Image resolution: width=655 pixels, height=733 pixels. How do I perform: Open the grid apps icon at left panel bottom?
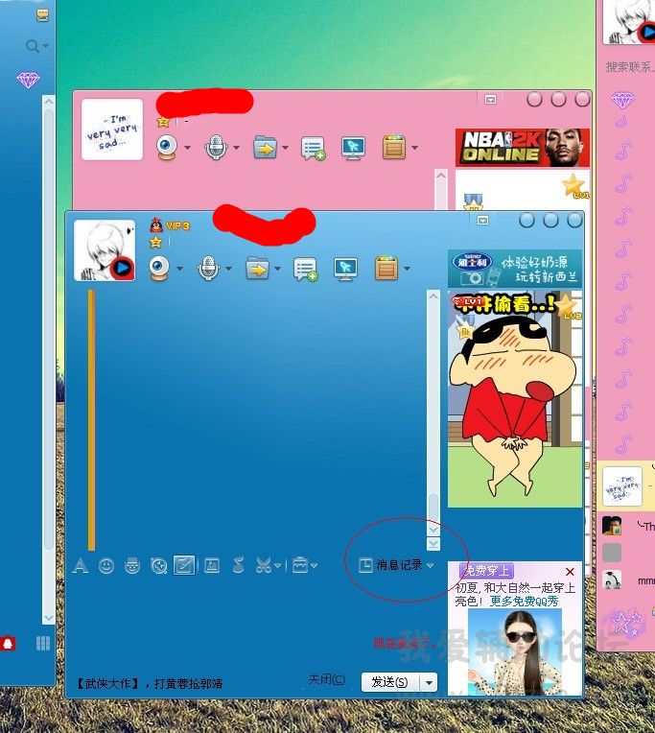pyautogui.click(x=43, y=643)
